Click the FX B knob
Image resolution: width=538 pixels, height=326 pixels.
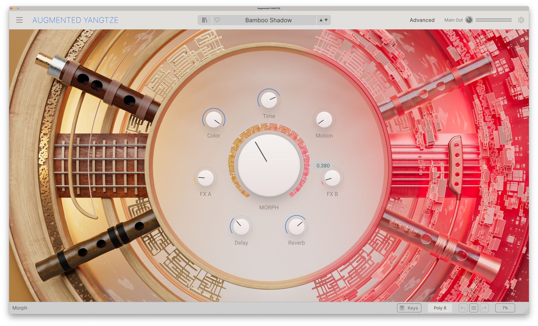click(332, 178)
